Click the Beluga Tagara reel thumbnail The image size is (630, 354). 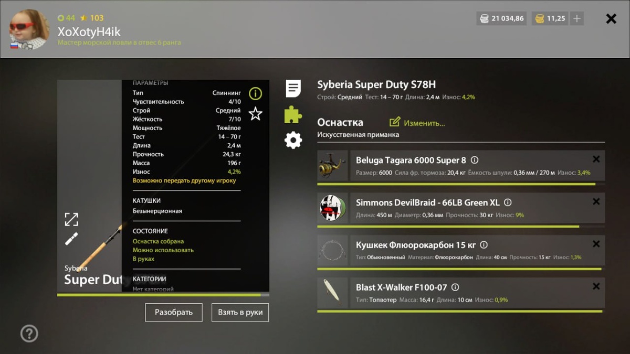click(332, 166)
